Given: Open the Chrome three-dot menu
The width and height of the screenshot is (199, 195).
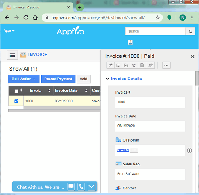Looking at the screenshot, I should point(192,18).
